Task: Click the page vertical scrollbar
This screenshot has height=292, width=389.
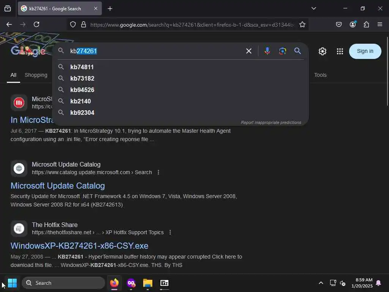Action: (387, 71)
